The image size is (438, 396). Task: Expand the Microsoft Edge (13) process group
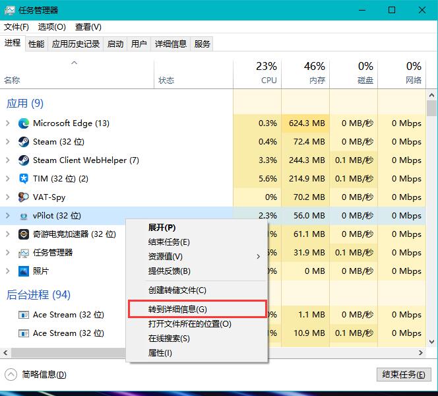point(8,123)
